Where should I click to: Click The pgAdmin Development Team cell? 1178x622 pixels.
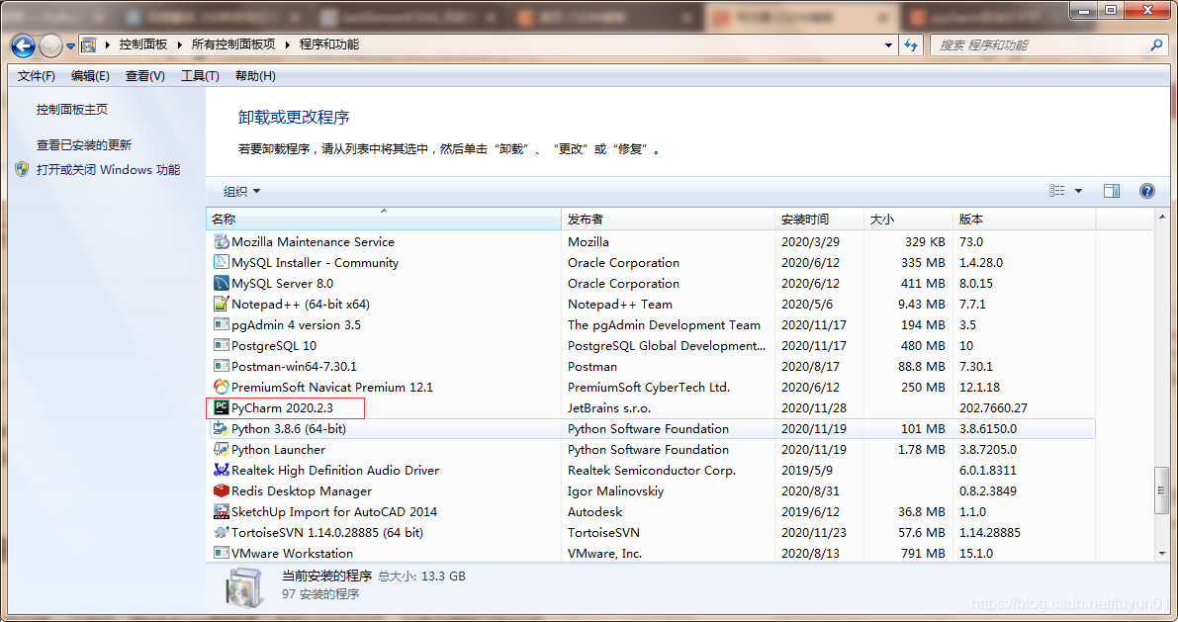[664, 325]
